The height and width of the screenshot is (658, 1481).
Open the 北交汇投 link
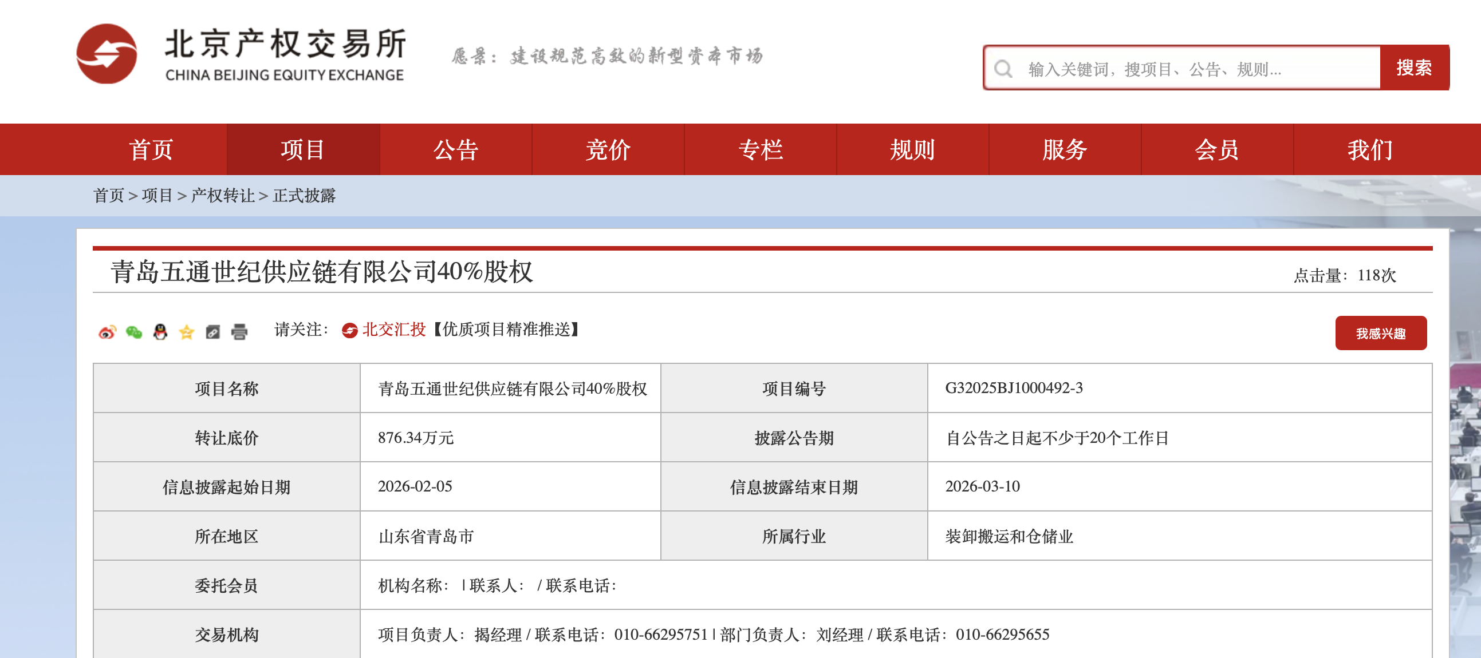393,330
